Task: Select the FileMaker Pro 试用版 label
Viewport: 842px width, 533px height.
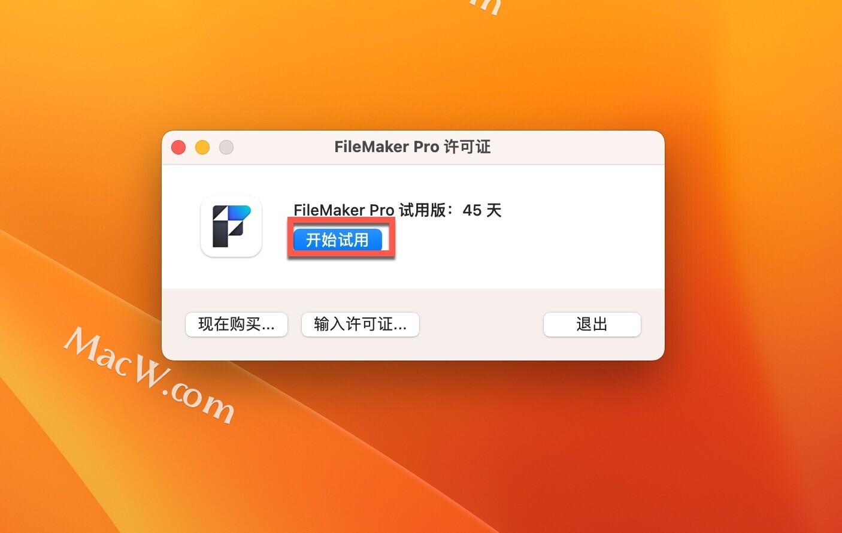Action: tap(369, 210)
